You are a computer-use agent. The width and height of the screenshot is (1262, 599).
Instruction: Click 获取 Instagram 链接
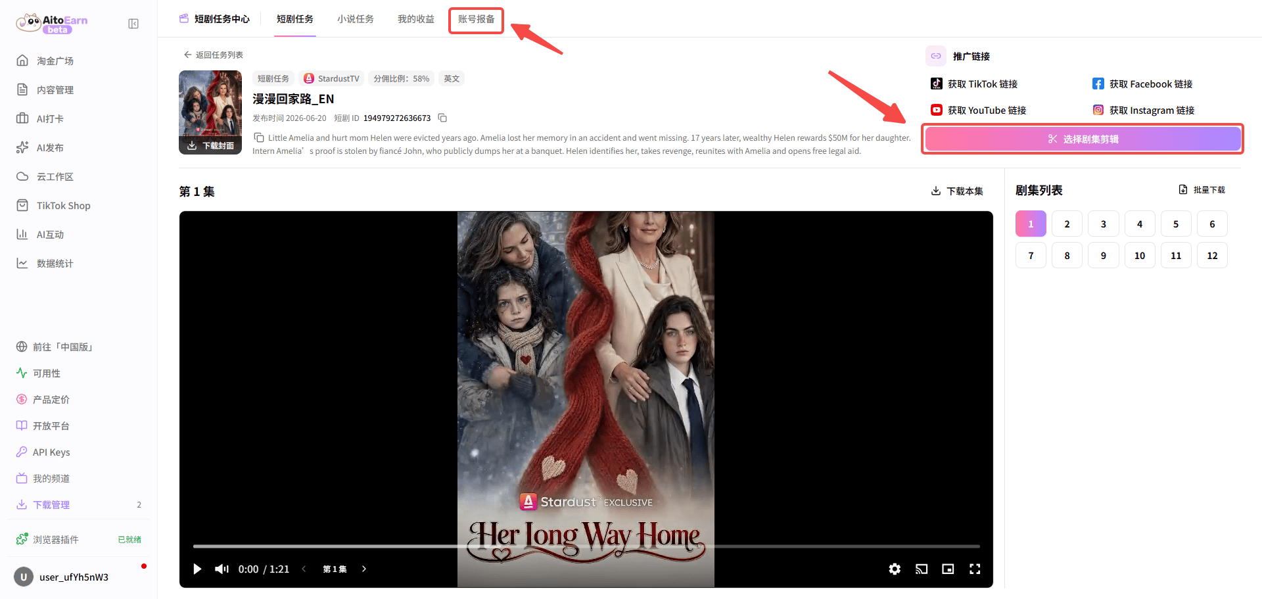click(1144, 110)
